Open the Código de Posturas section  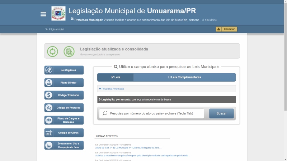(64, 108)
